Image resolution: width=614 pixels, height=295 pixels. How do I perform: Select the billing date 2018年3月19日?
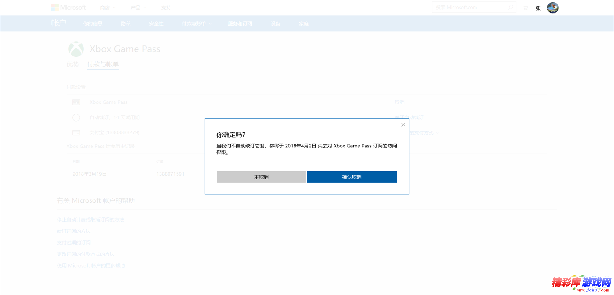pyautogui.click(x=90, y=174)
